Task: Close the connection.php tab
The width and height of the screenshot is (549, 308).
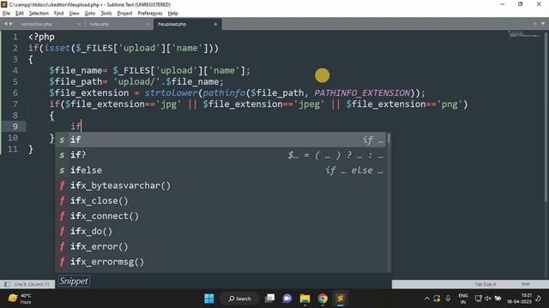Action: (79, 24)
